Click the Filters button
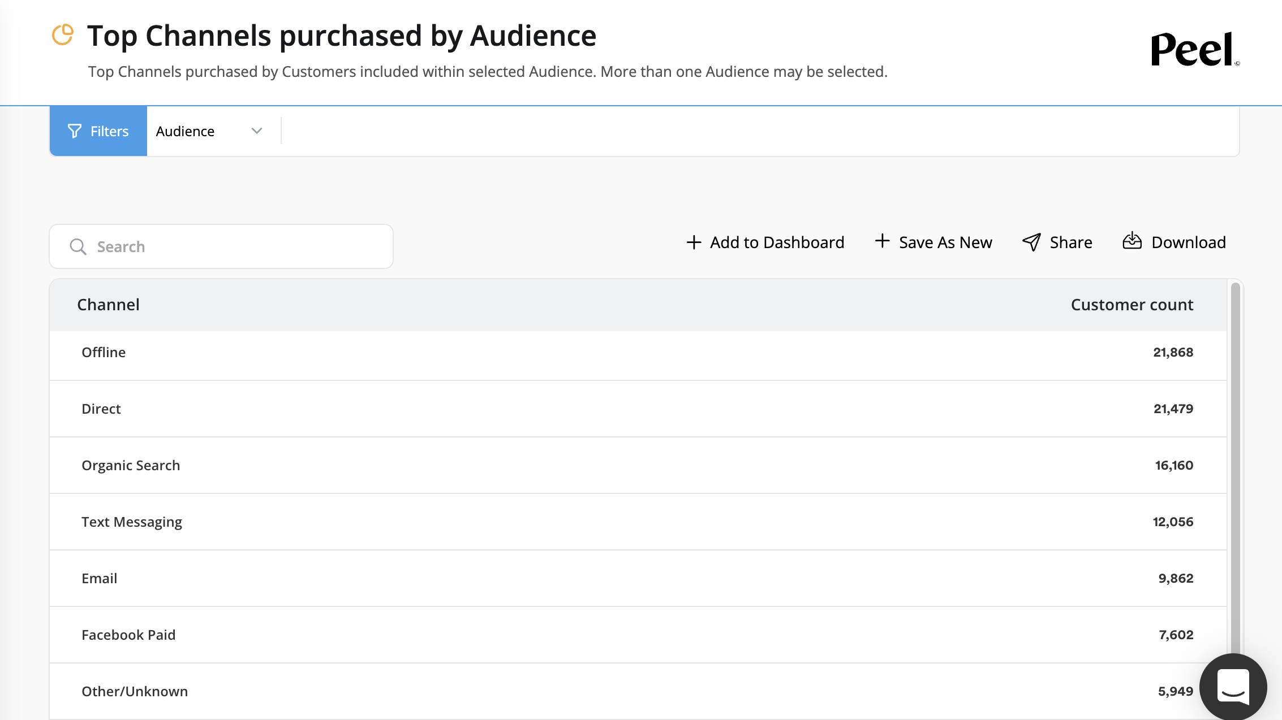 pyautogui.click(x=98, y=131)
